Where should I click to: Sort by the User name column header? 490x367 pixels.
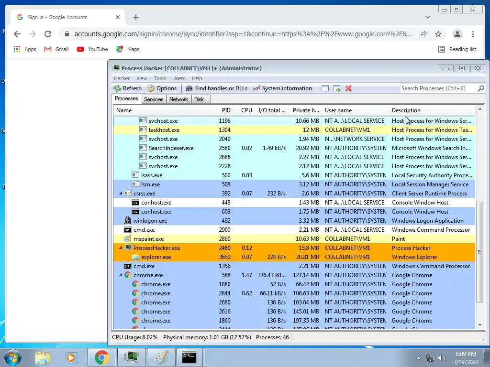[x=356, y=110]
